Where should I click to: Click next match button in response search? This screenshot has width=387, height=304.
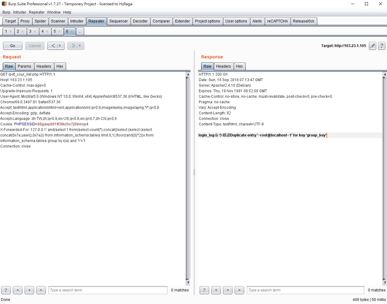click(x=239, y=290)
